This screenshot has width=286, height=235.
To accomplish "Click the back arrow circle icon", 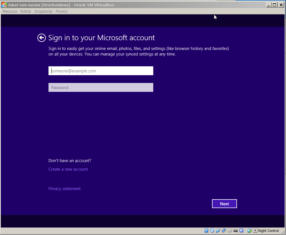I will pos(42,38).
